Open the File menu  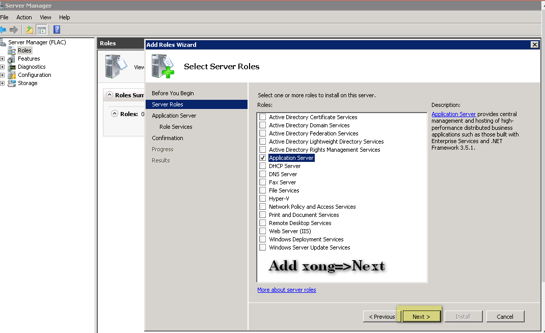4,17
